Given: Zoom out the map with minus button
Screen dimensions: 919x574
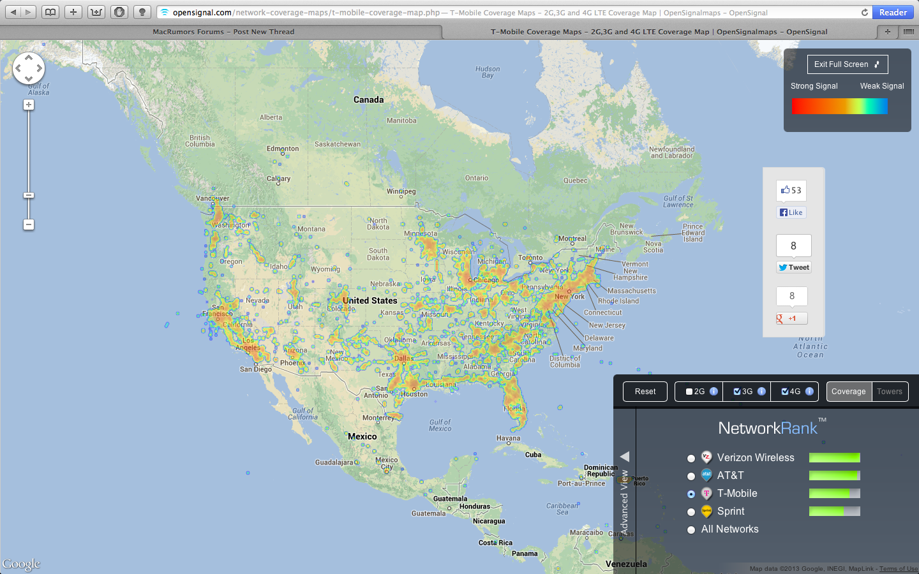Looking at the screenshot, I should click(x=29, y=224).
